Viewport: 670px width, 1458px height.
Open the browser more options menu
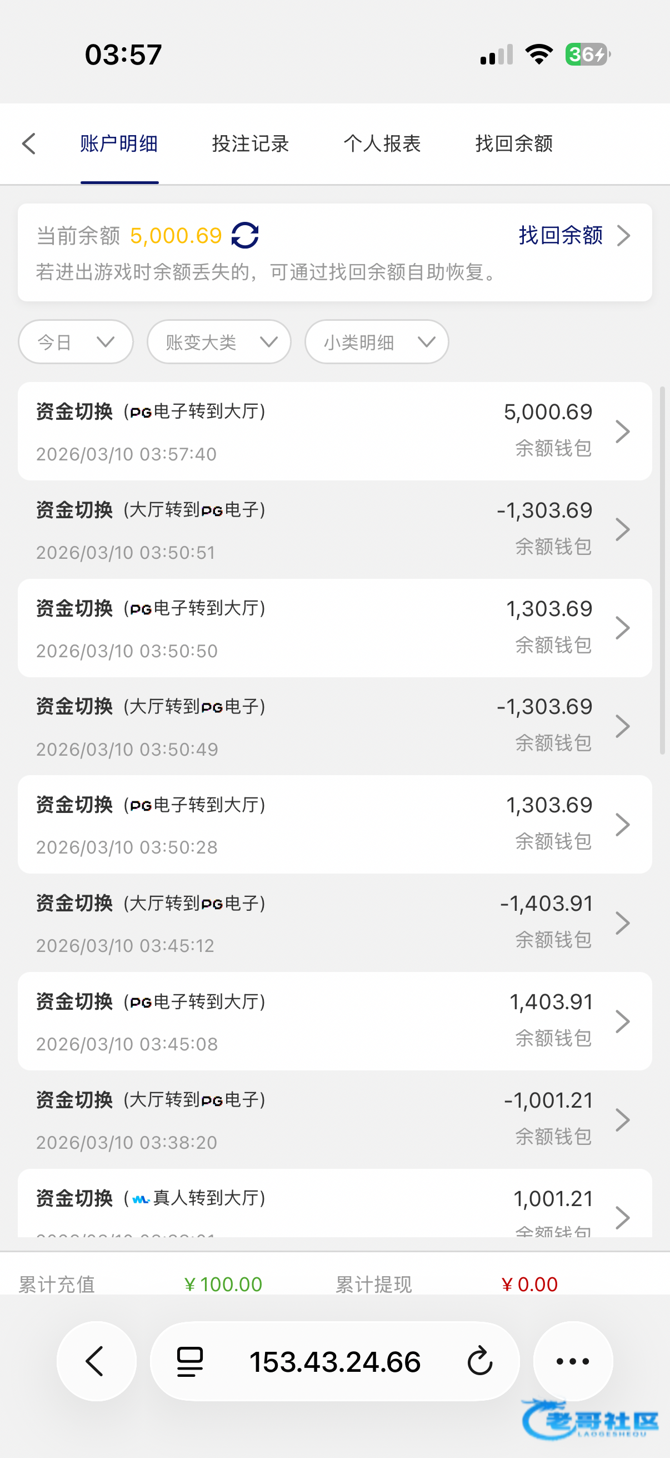(x=573, y=1361)
